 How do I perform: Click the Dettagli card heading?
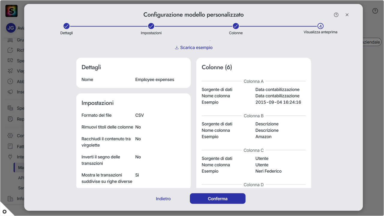91,67
